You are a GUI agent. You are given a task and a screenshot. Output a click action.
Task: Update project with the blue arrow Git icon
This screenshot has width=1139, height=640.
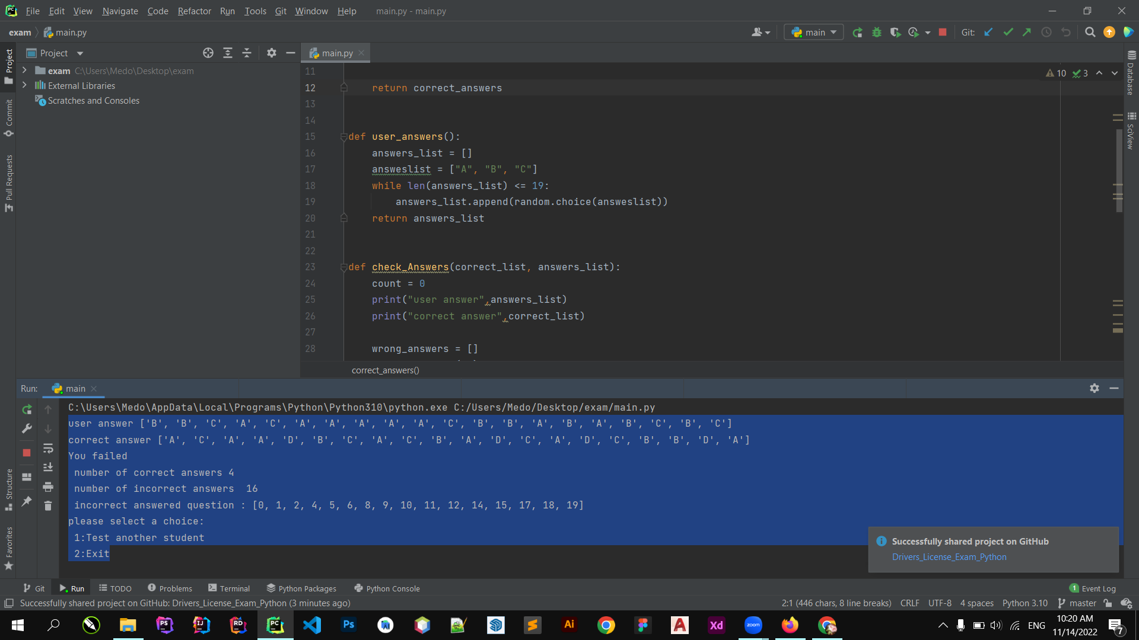point(988,32)
